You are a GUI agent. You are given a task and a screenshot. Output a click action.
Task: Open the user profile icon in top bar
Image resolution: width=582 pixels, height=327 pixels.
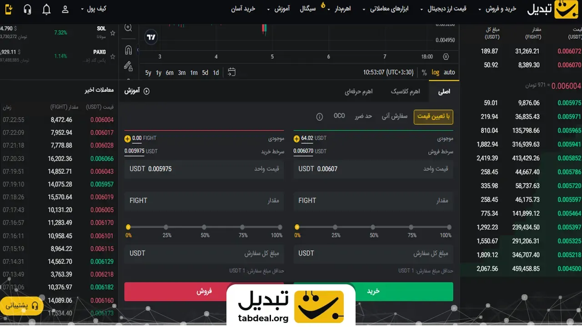coord(65,9)
